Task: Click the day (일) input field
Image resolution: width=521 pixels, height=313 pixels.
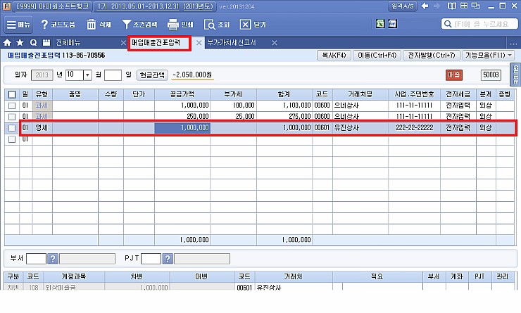Action: pos(113,75)
